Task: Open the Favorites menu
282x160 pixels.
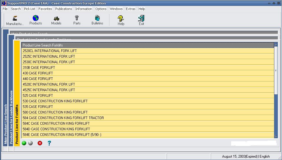Action: click(45, 9)
